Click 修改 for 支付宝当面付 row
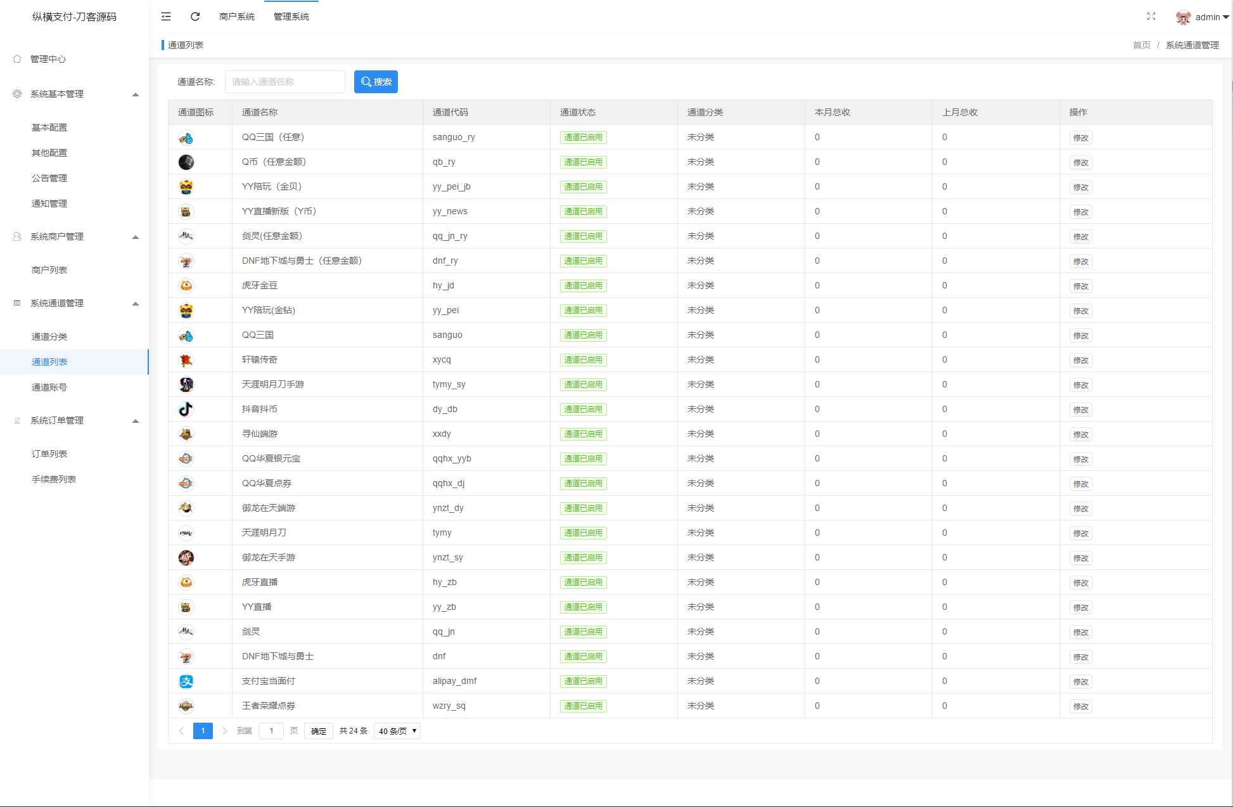 (1080, 681)
